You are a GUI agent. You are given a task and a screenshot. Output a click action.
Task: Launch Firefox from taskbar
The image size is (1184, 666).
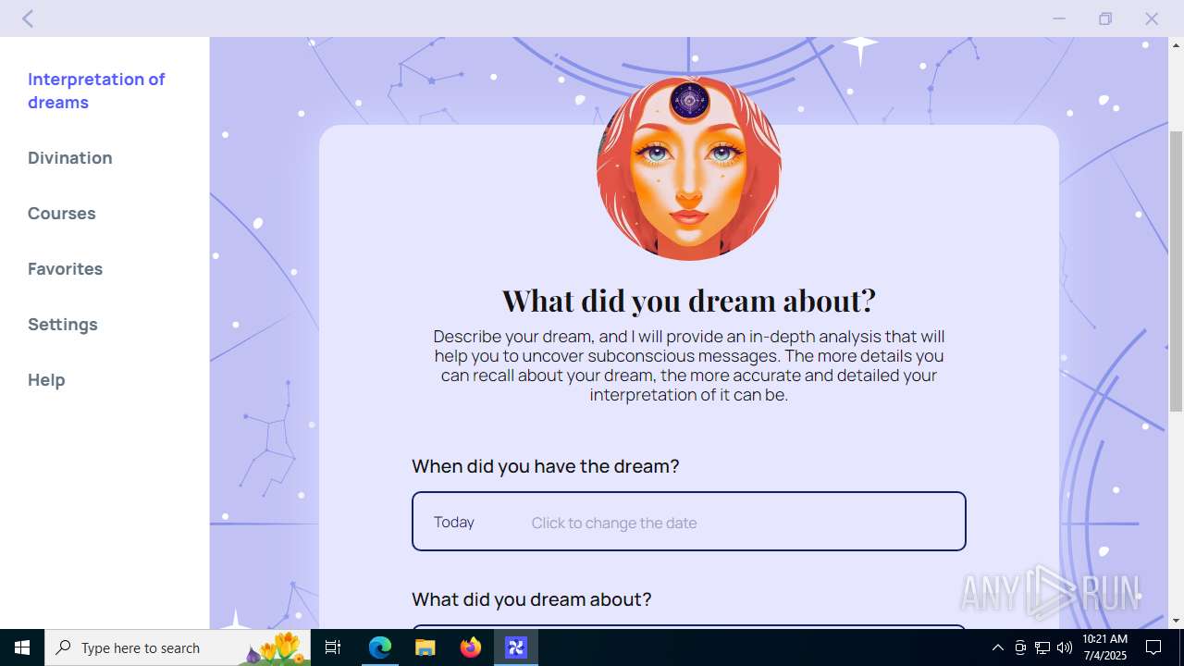471,647
